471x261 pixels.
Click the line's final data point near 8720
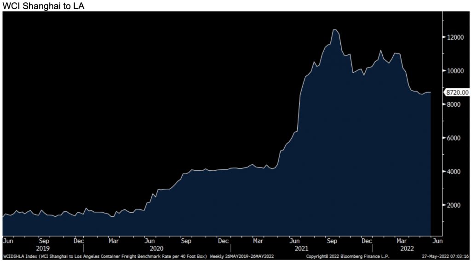pos(430,93)
